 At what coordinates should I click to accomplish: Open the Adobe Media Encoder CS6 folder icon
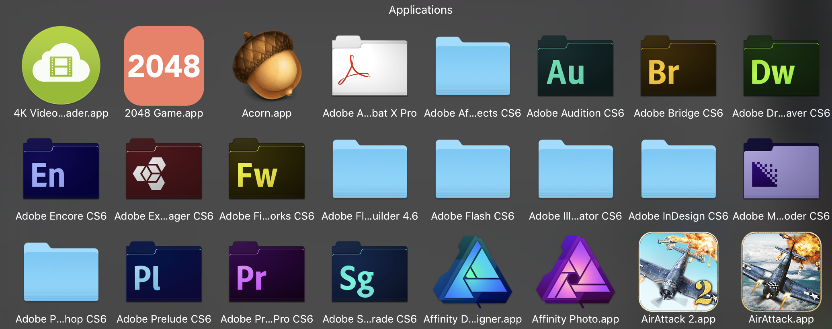pyautogui.click(x=781, y=169)
